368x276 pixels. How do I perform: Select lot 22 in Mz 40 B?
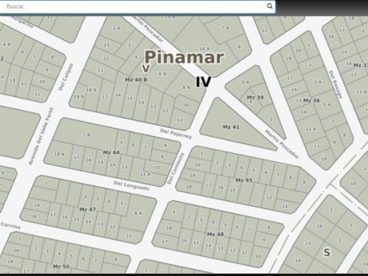[x=106, y=59]
